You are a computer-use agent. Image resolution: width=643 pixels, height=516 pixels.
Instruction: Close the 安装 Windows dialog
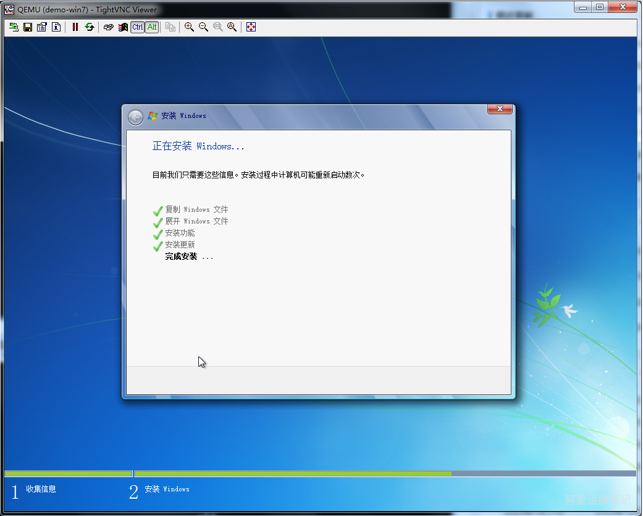pos(500,109)
